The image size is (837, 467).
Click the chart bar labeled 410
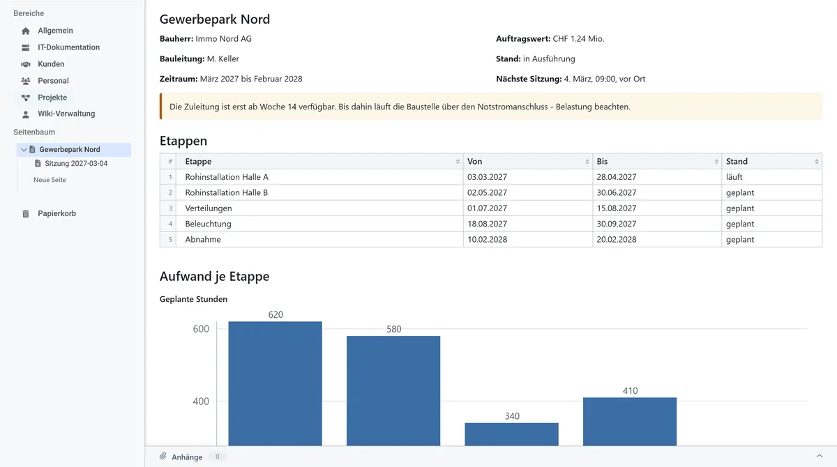(x=630, y=422)
